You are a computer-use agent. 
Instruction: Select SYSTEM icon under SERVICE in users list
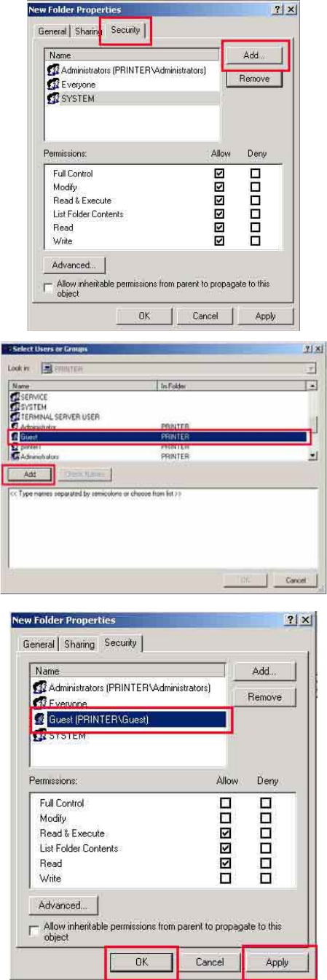pyautogui.click(x=15, y=407)
